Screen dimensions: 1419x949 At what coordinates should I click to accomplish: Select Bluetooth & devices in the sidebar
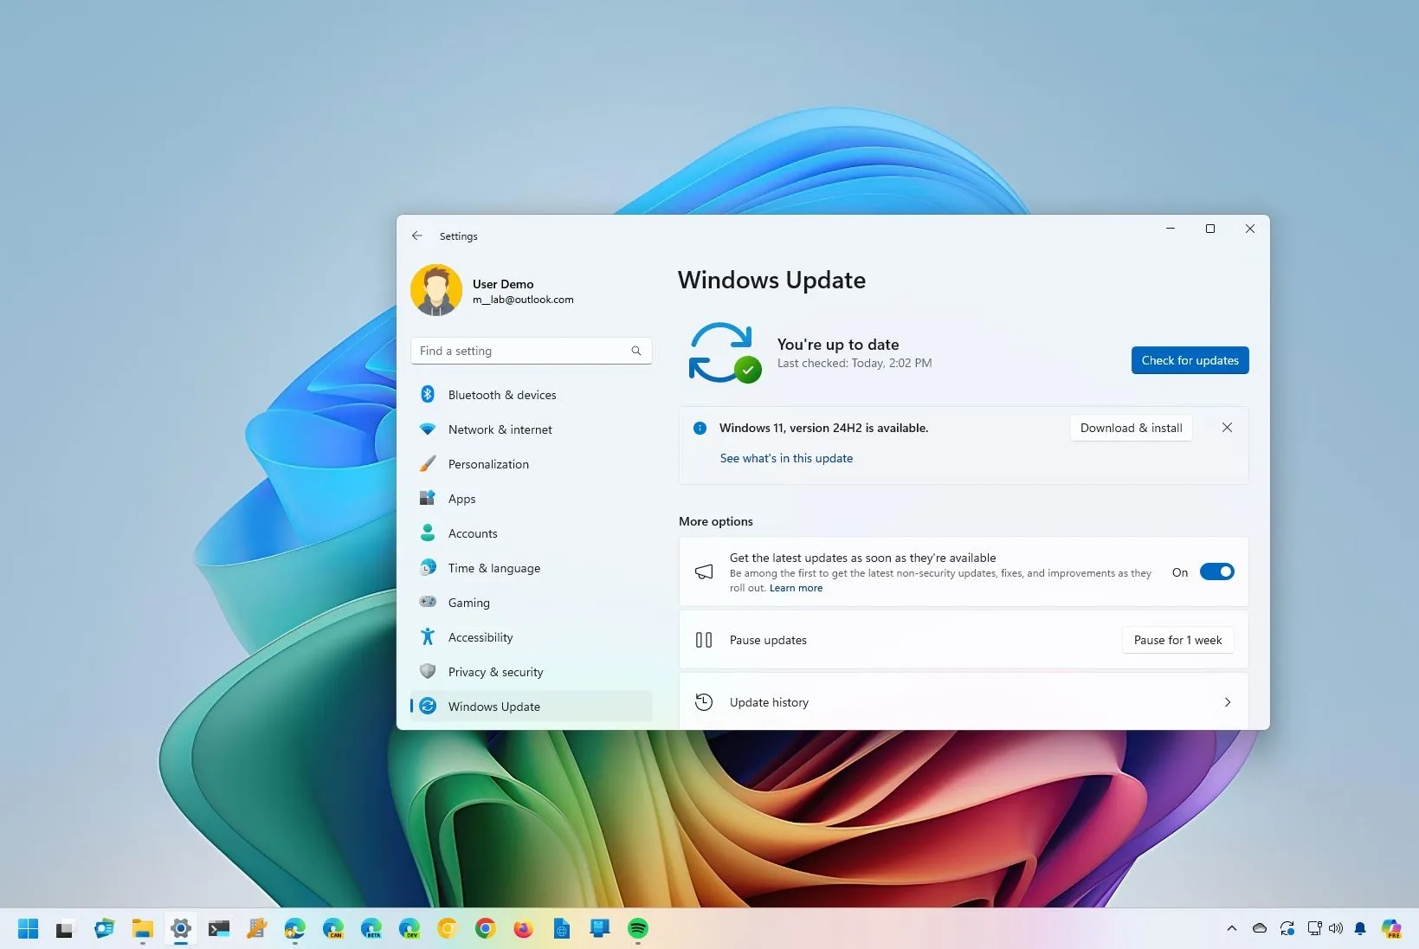[x=502, y=394]
